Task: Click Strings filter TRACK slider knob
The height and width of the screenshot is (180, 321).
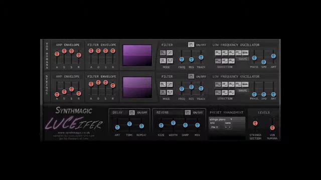Action: (x=201, y=88)
